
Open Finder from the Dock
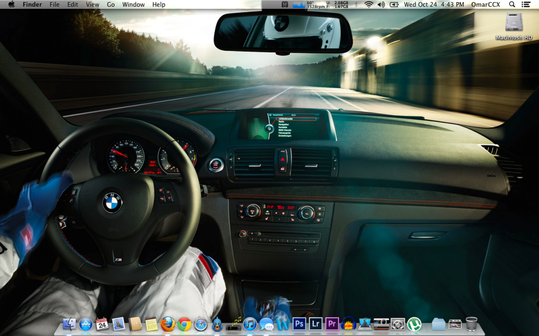69,324
